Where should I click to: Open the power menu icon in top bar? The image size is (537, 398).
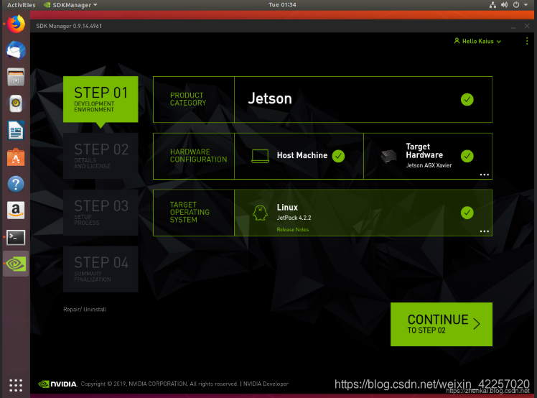[x=516, y=5]
